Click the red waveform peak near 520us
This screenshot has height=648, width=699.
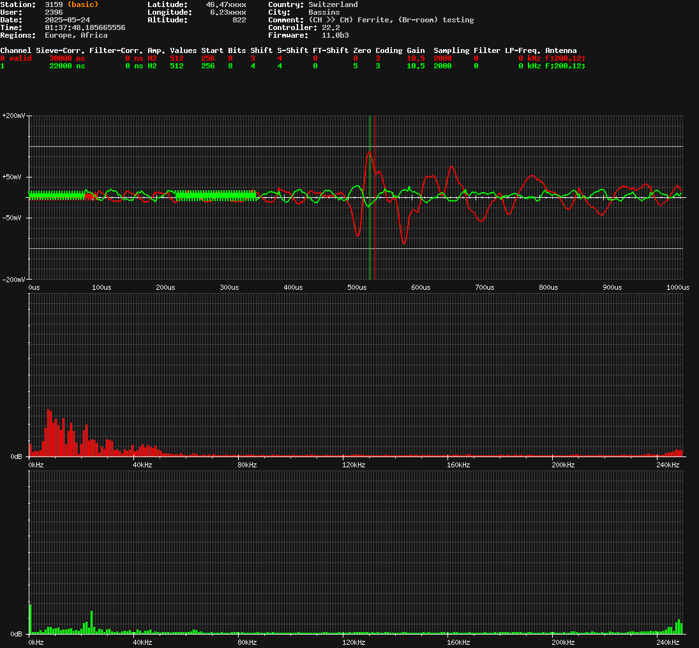[369, 153]
